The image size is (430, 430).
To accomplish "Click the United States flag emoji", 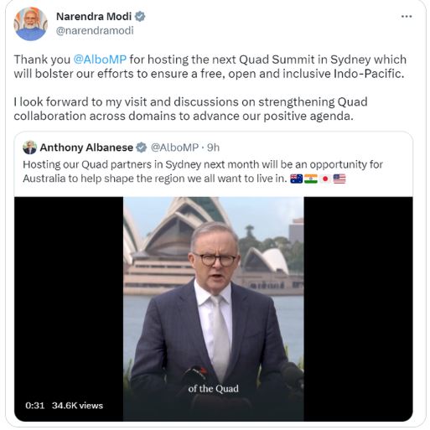I will coord(339,179).
